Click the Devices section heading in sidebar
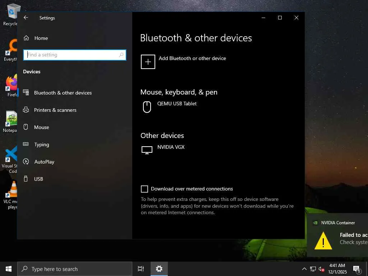 point(32,72)
